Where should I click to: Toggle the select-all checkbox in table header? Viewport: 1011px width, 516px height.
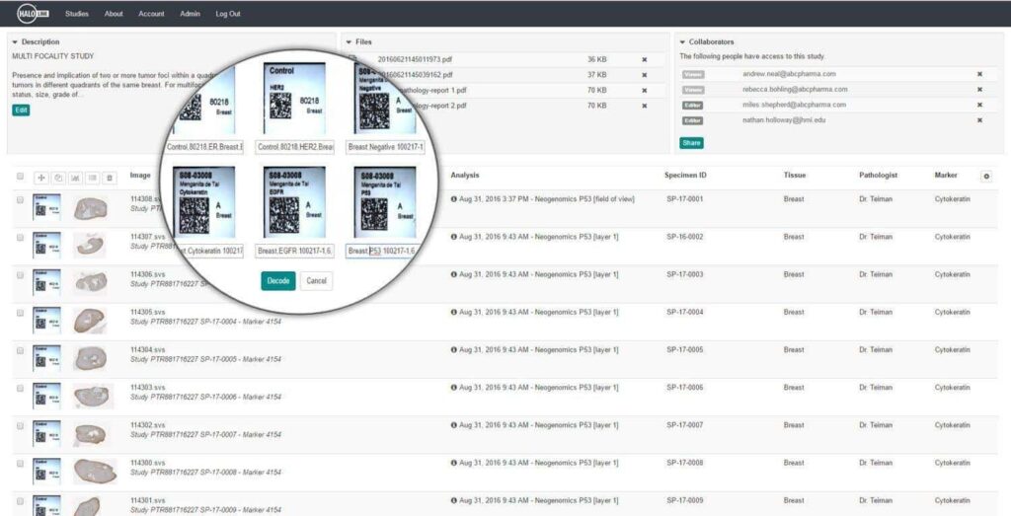[19, 177]
